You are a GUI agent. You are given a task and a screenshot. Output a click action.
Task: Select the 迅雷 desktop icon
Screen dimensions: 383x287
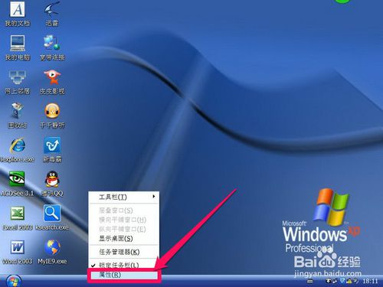pyautogui.click(x=52, y=13)
